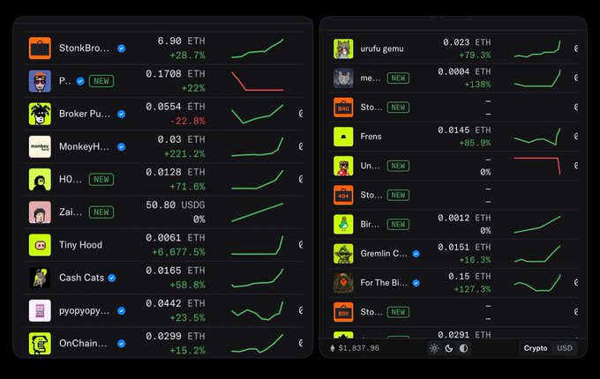Select the Tiny Hood avatar icon

point(40,245)
